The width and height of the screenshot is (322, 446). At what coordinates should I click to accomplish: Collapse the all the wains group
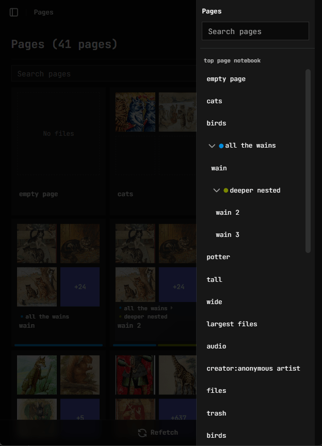tap(212, 146)
